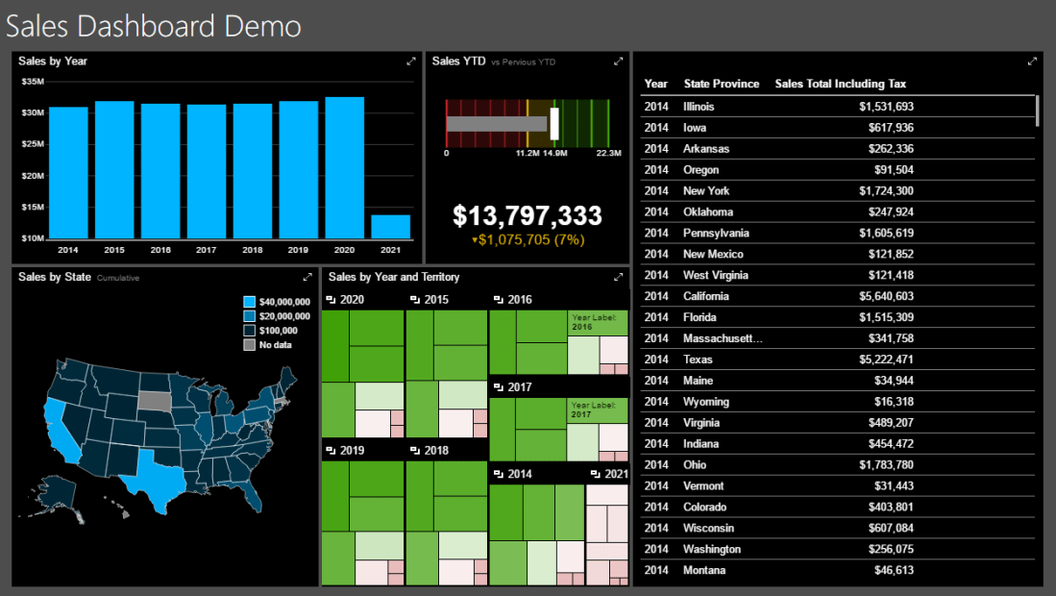Click the drill-down icon beside 2020 in treemap

coord(331,300)
